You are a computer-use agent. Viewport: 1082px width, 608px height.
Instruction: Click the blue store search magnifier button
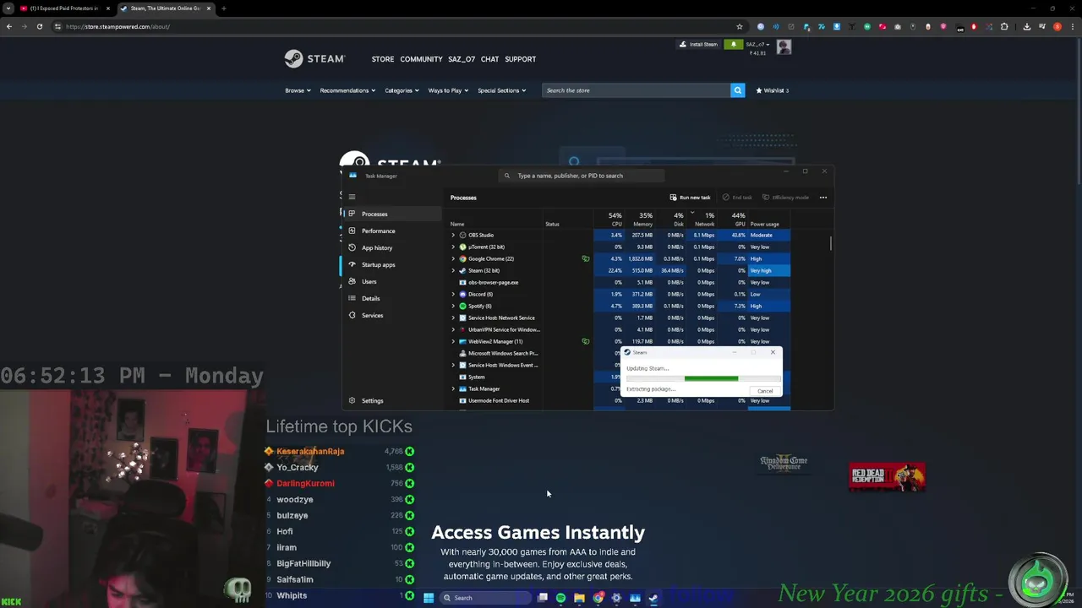click(x=737, y=90)
